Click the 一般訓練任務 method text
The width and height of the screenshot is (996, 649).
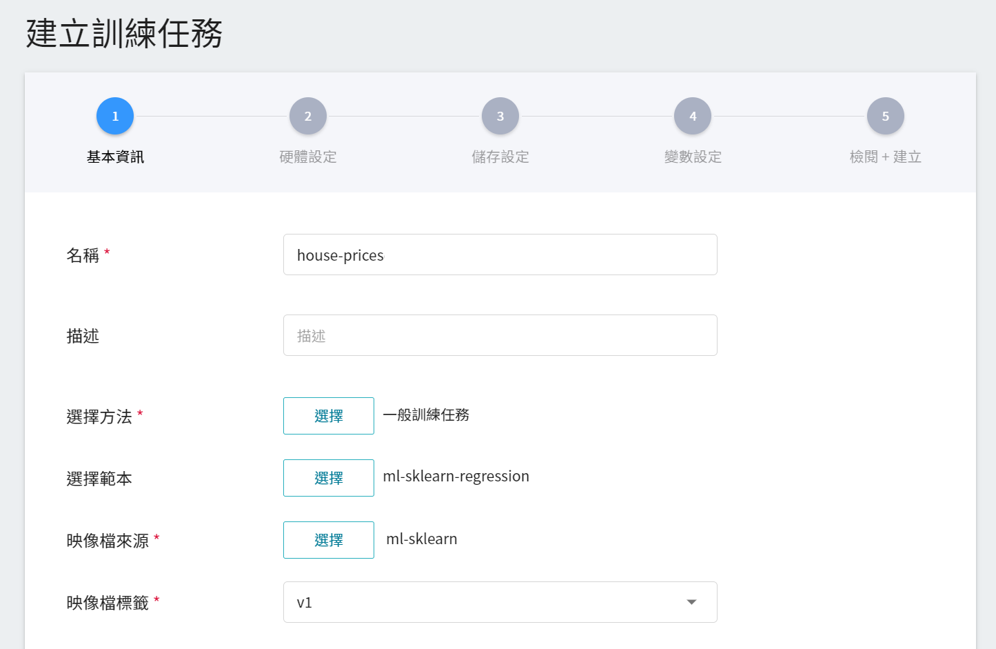[426, 415]
